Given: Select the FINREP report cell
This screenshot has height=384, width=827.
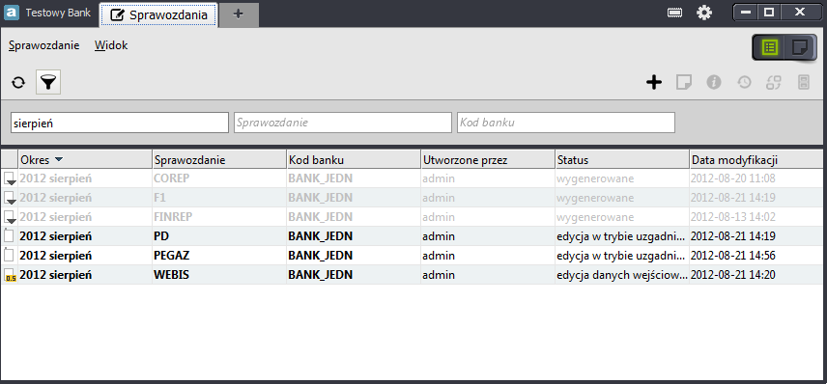Looking at the screenshot, I should click(219, 217).
